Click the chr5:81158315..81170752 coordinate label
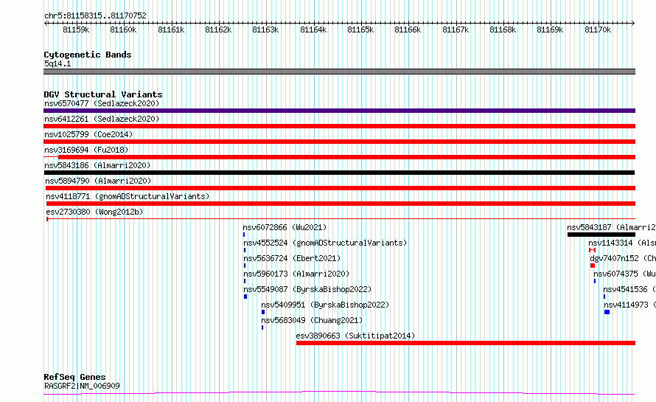This screenshot has width=656, height=402. 95,15
